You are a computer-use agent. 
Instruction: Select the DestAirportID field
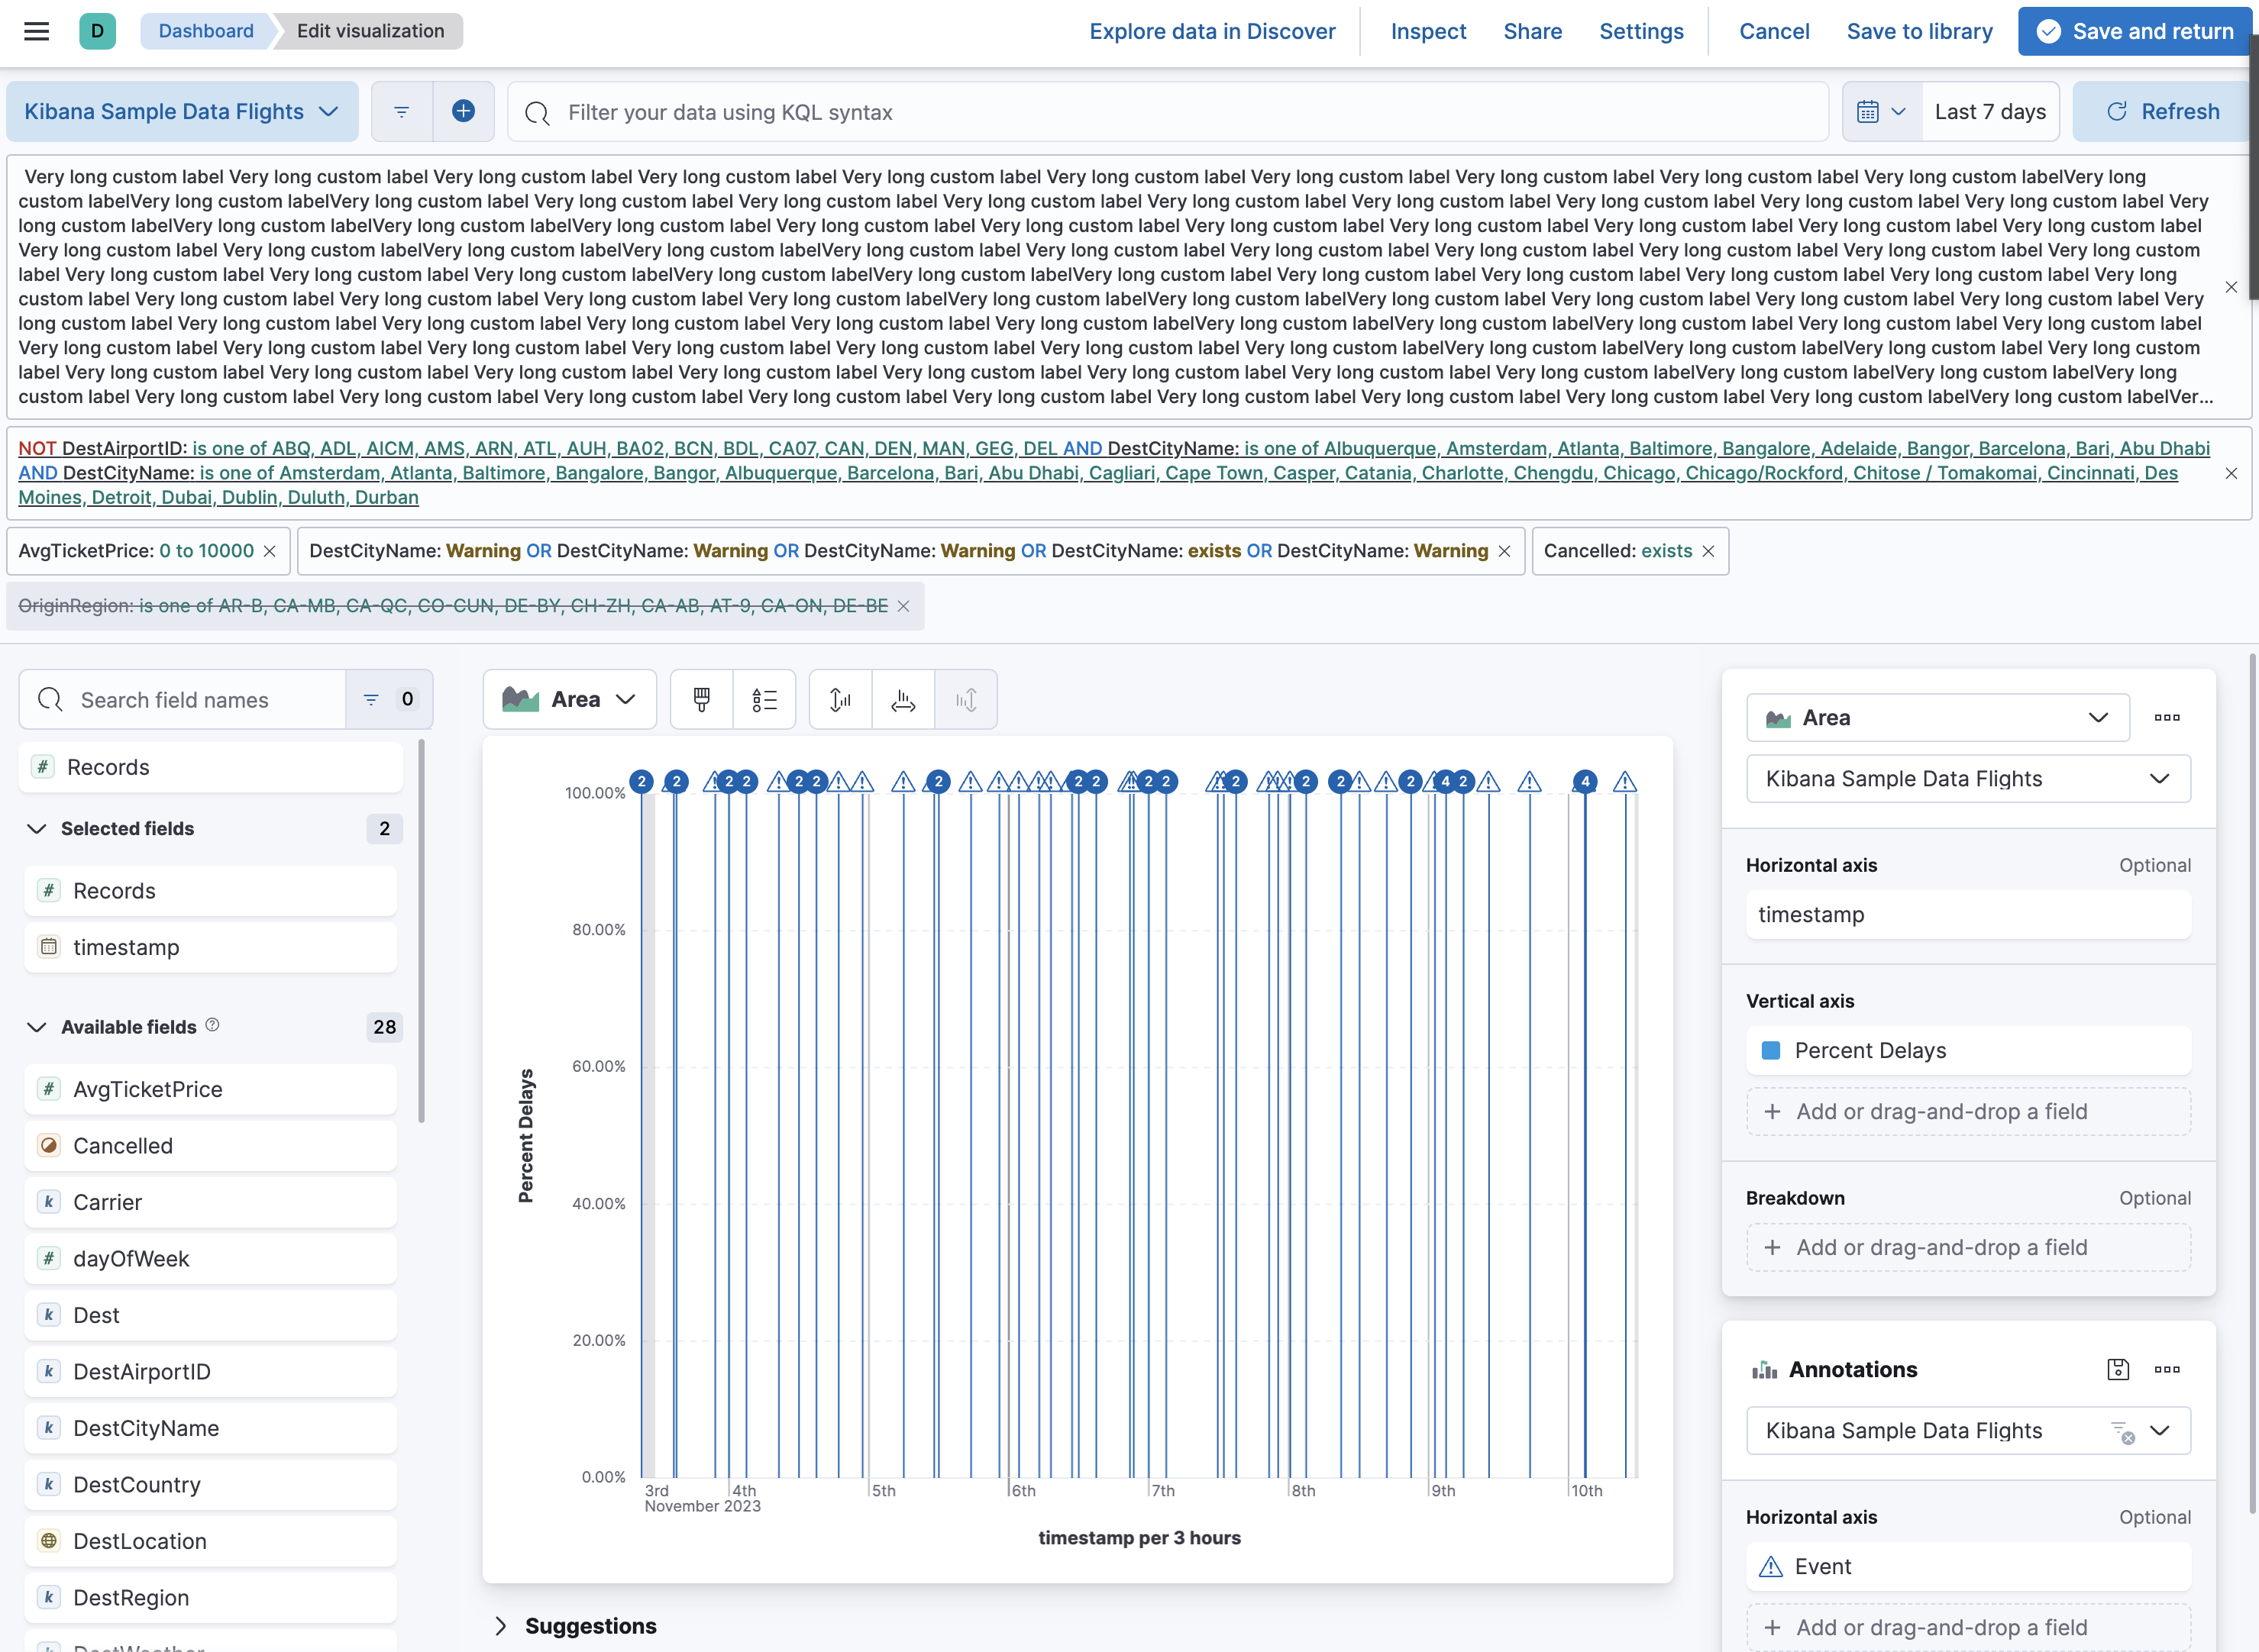point(210,1371)
